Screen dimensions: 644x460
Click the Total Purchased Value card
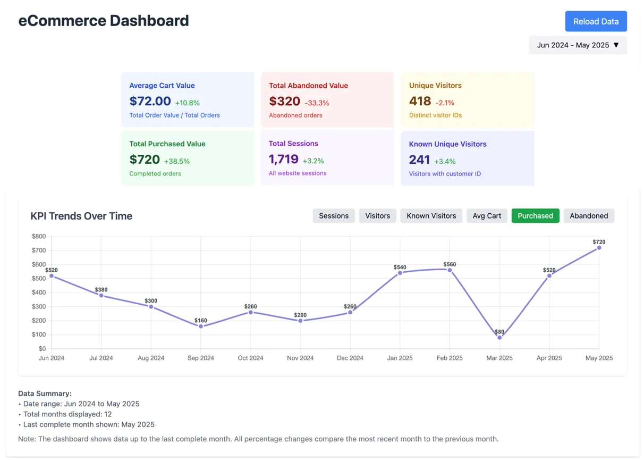pyautogui.click(x=188, y=158)
